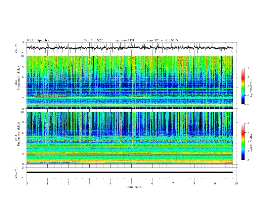This screenshot has height=206, width=266.
Task: Click the "ch.3(V)" axis label
Action: click(16, 173)
